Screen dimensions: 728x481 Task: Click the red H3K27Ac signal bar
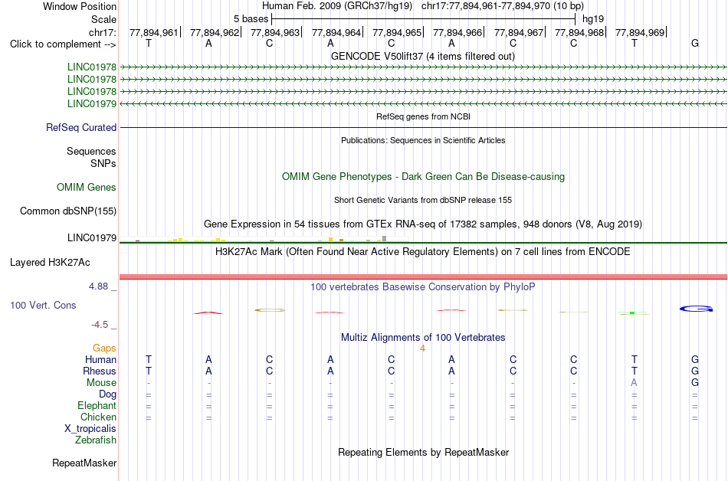coord(423,277)
